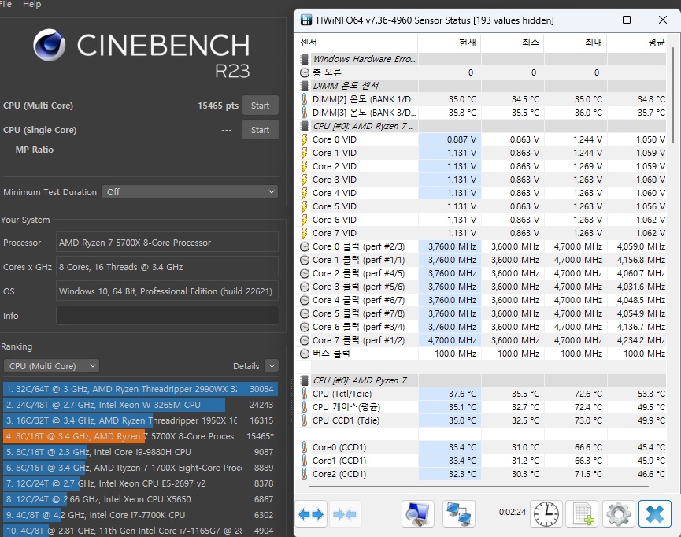The height and width of the screenshot is (537, 681).
Task: Expand the Details dropdown arrow
Action: [271, 366]
